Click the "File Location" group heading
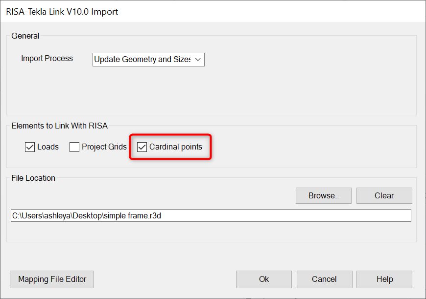The height and width of the screenshot is (299, 426). pos(33,178)
